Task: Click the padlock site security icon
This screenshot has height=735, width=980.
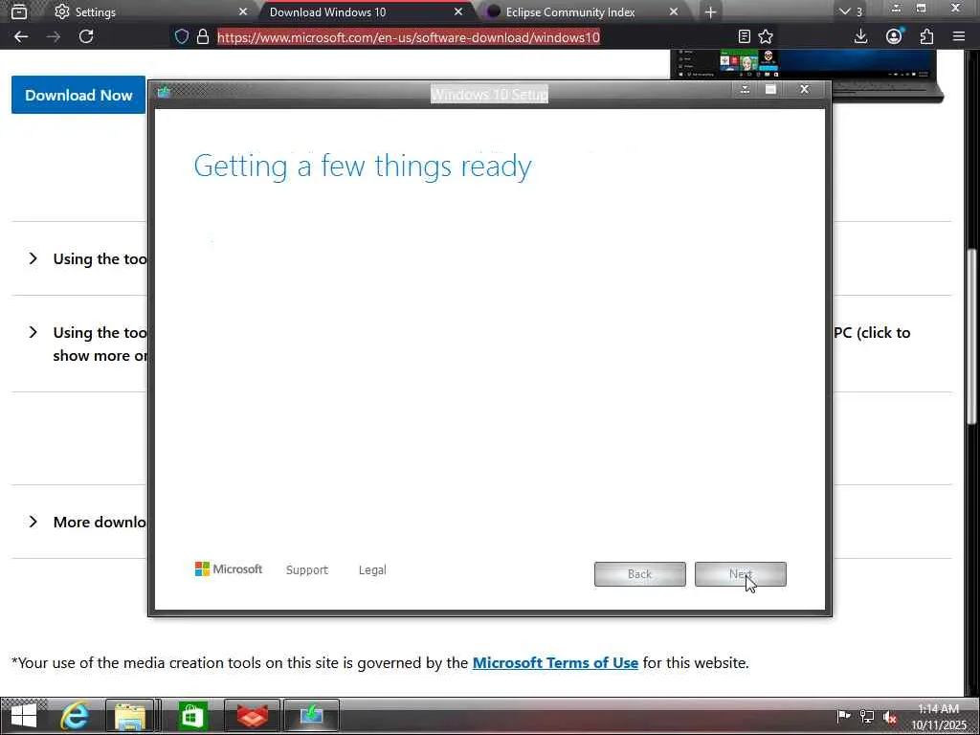Action: click(x=203, y=37)
